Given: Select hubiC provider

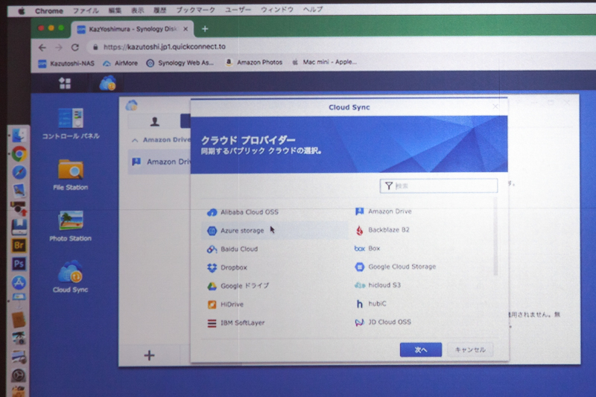Looking at the screenshot, I should point(370,304).
